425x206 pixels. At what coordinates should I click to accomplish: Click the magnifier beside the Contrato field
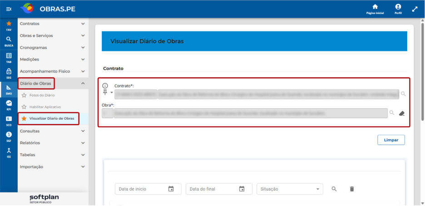(x=403, y=94)
